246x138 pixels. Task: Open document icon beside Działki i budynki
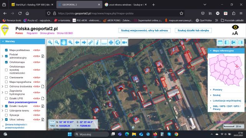coord(43,106)
